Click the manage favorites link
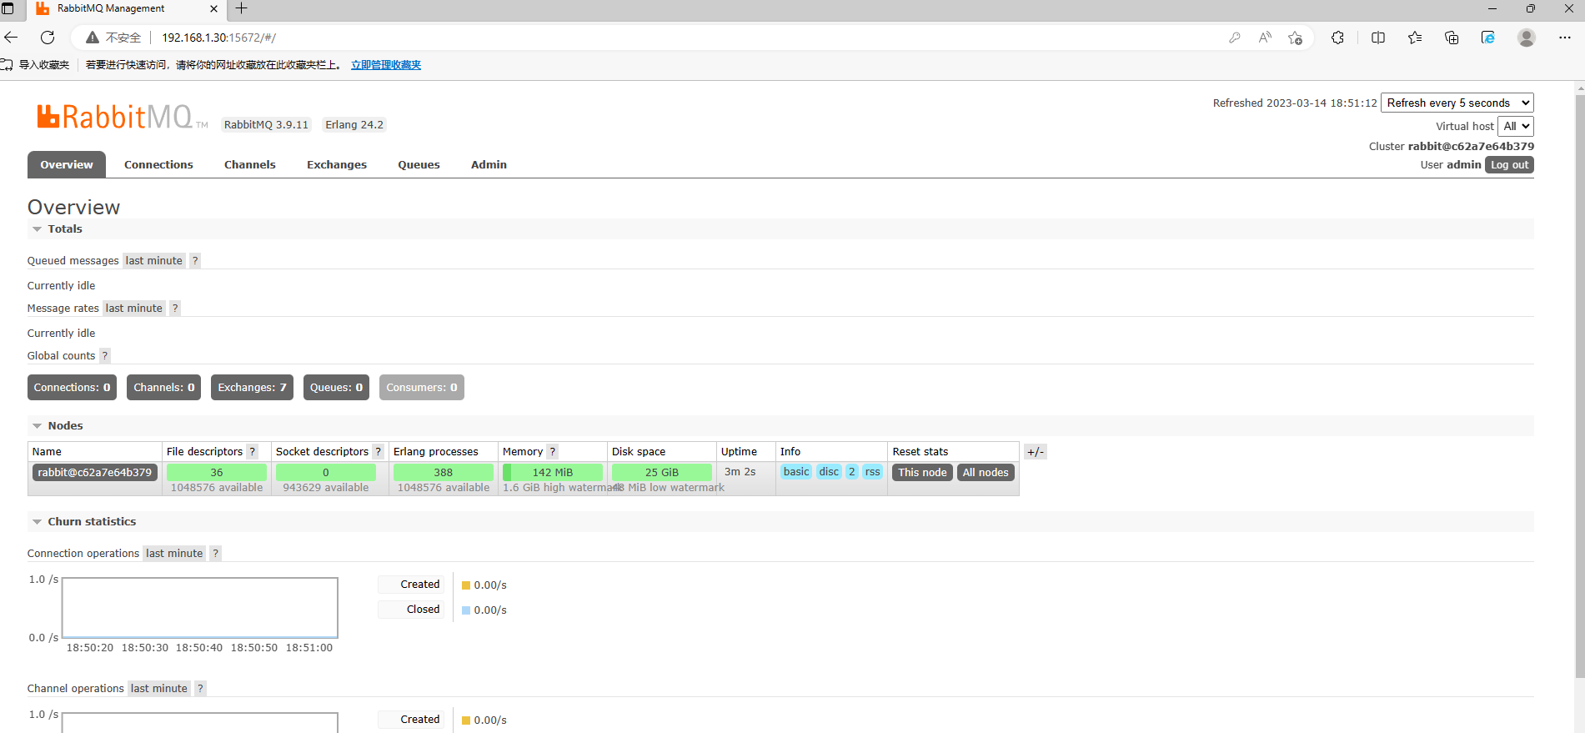Screen dimensions: 1585x733 386,65
